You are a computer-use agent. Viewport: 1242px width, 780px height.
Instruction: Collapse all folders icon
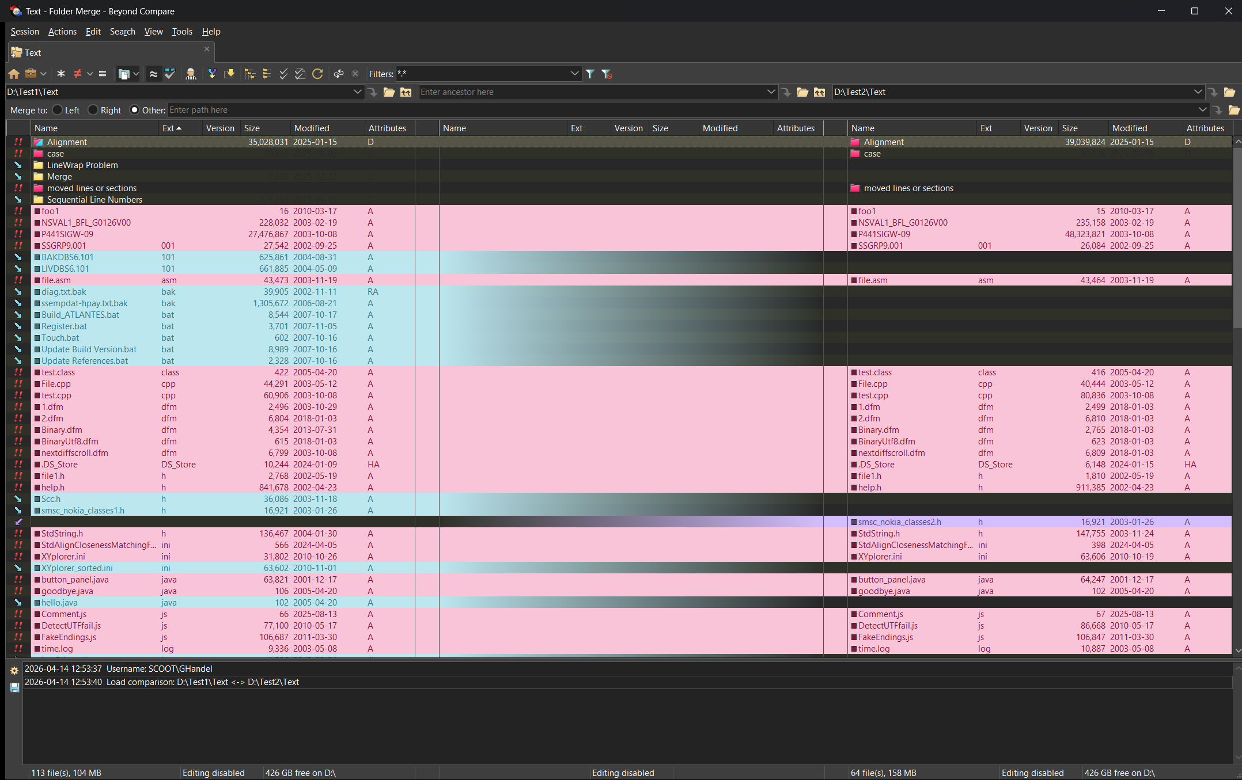[267, 74]
